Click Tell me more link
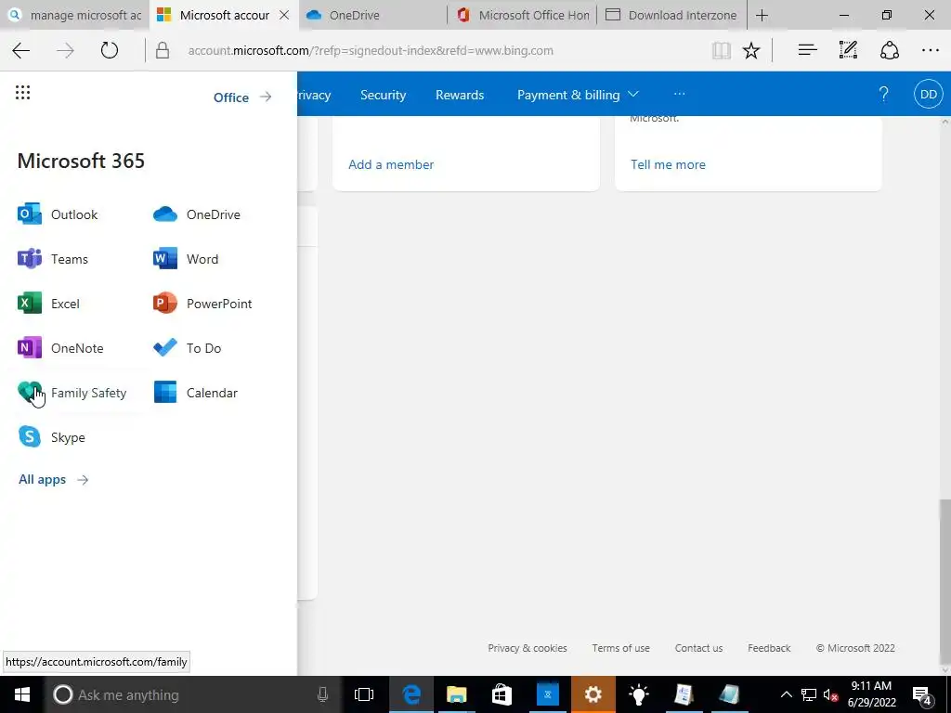Image resolution: width=951 pixels, height=713 pixels. [668, 164]
